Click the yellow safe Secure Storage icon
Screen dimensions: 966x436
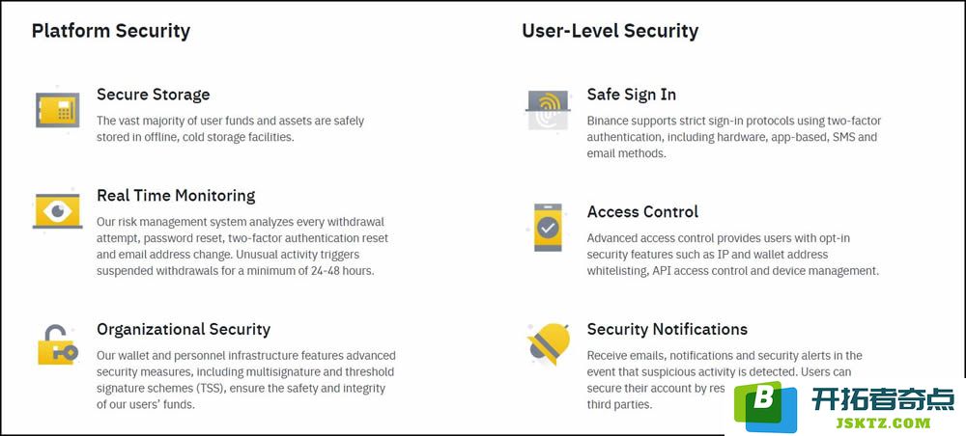pos(57,109)
